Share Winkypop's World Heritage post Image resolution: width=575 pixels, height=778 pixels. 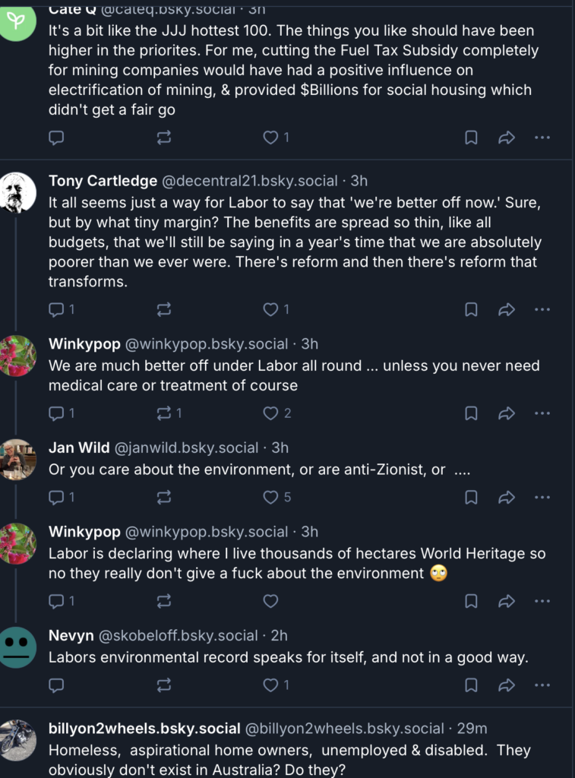point(506,602)
